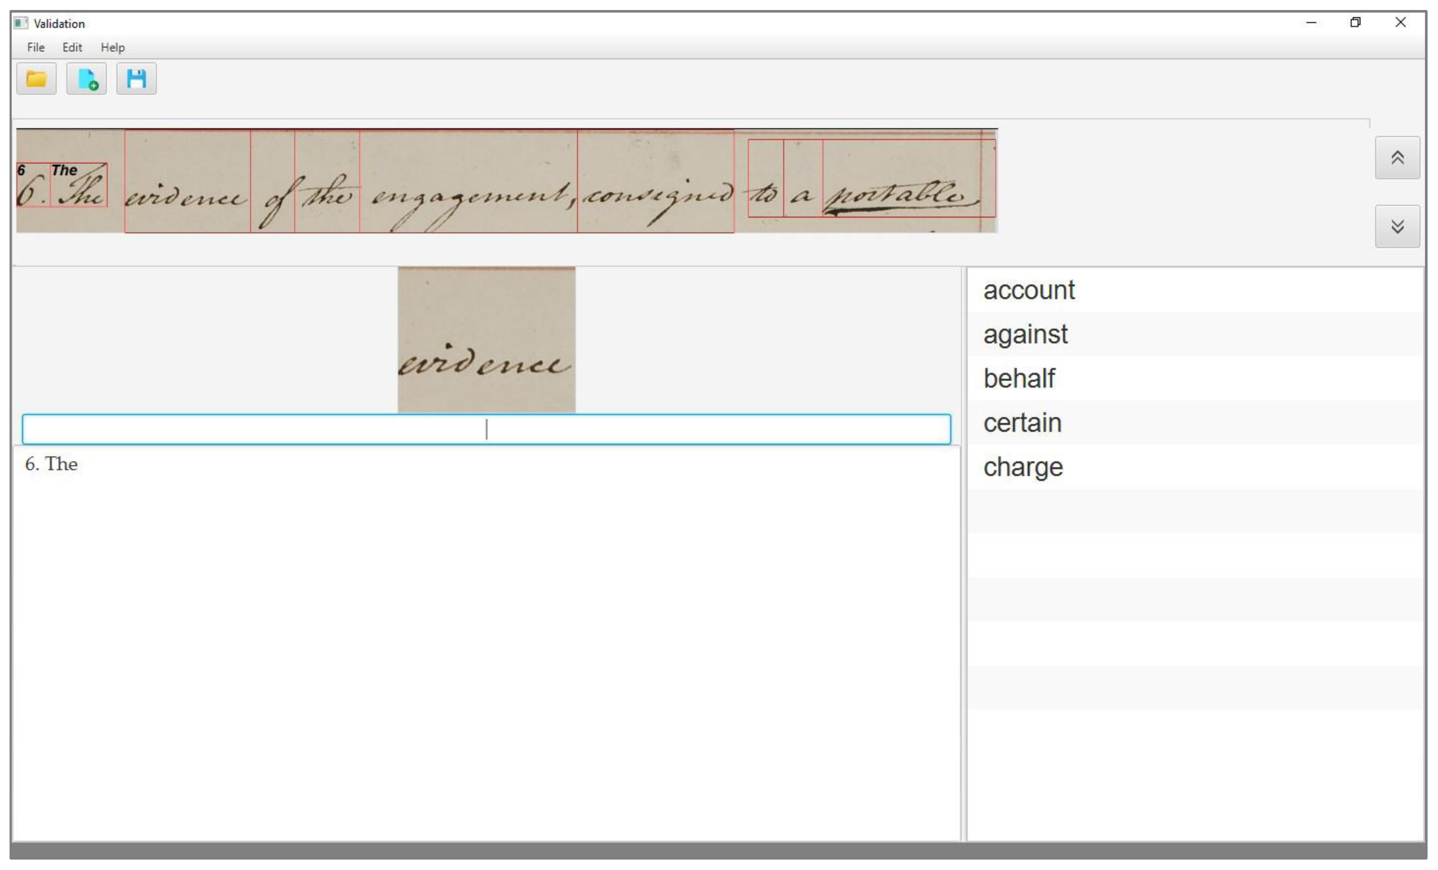Viewport: 1438px width, 870px height.
Task: Open the File menu
Action: (x=36, y=47)
